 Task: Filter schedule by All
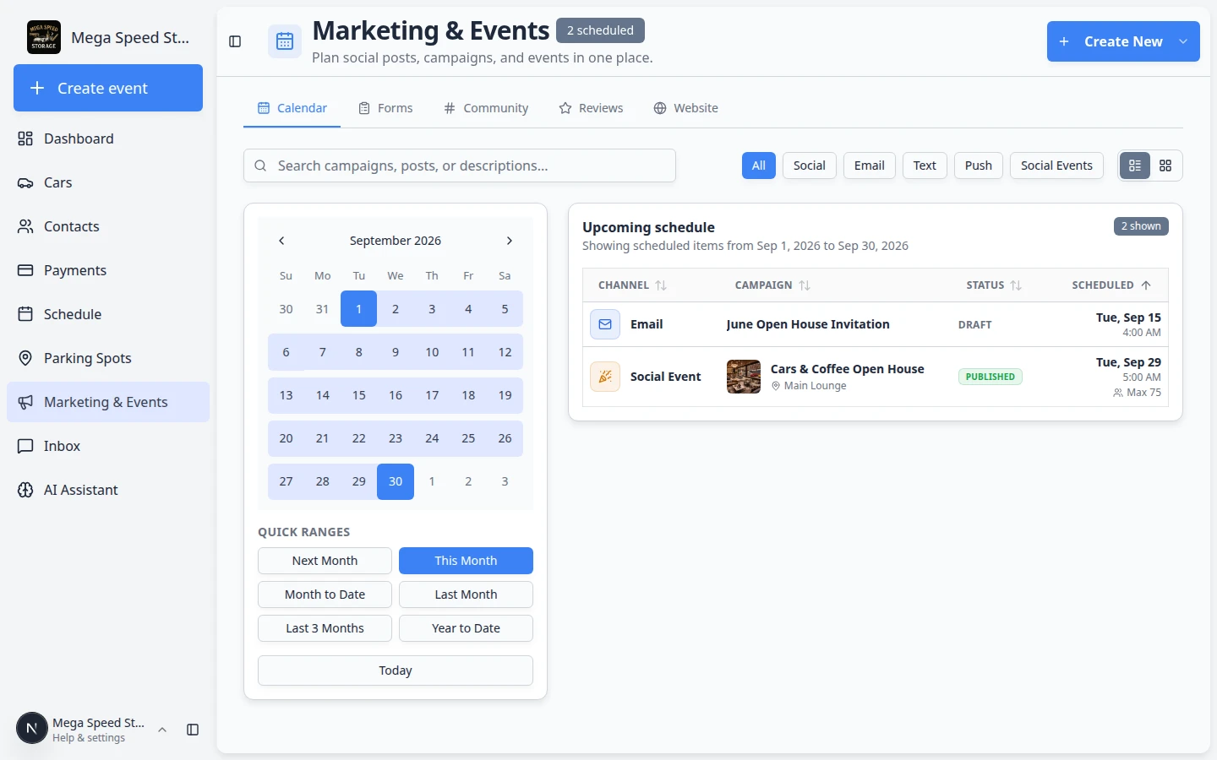(759, 166)
